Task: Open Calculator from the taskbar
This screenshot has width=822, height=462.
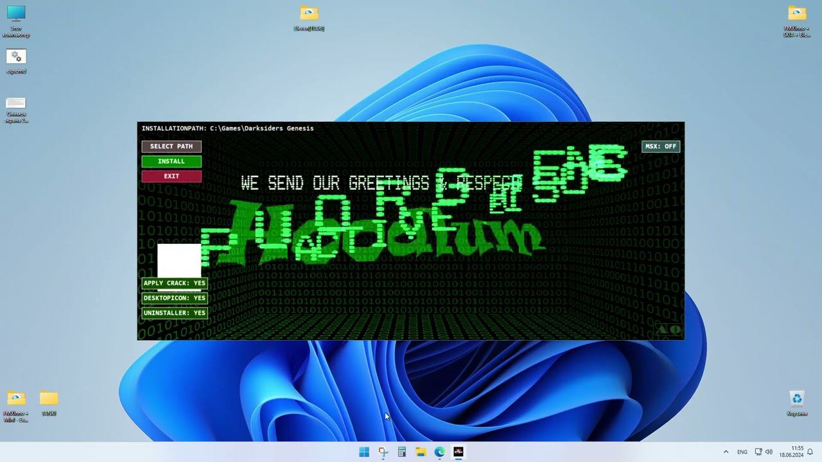Action: (x=402, y=452)
